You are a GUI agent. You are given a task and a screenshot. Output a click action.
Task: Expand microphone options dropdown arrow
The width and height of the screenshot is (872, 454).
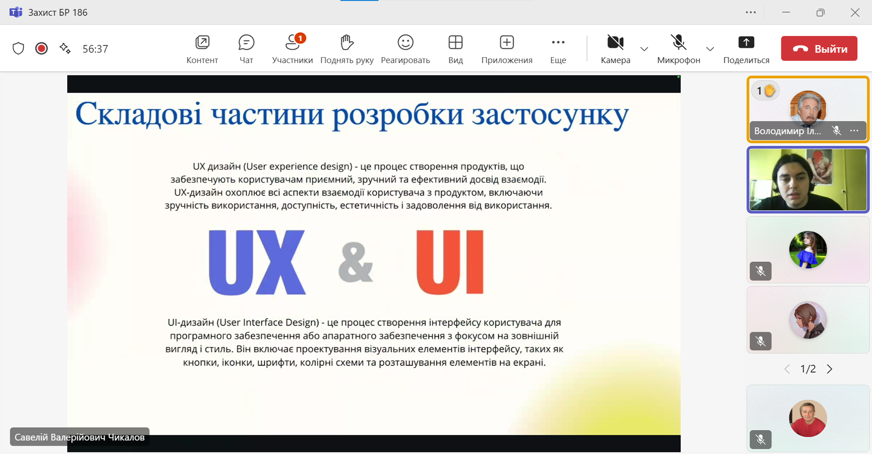pyautogui.click(x=710, y=49)
